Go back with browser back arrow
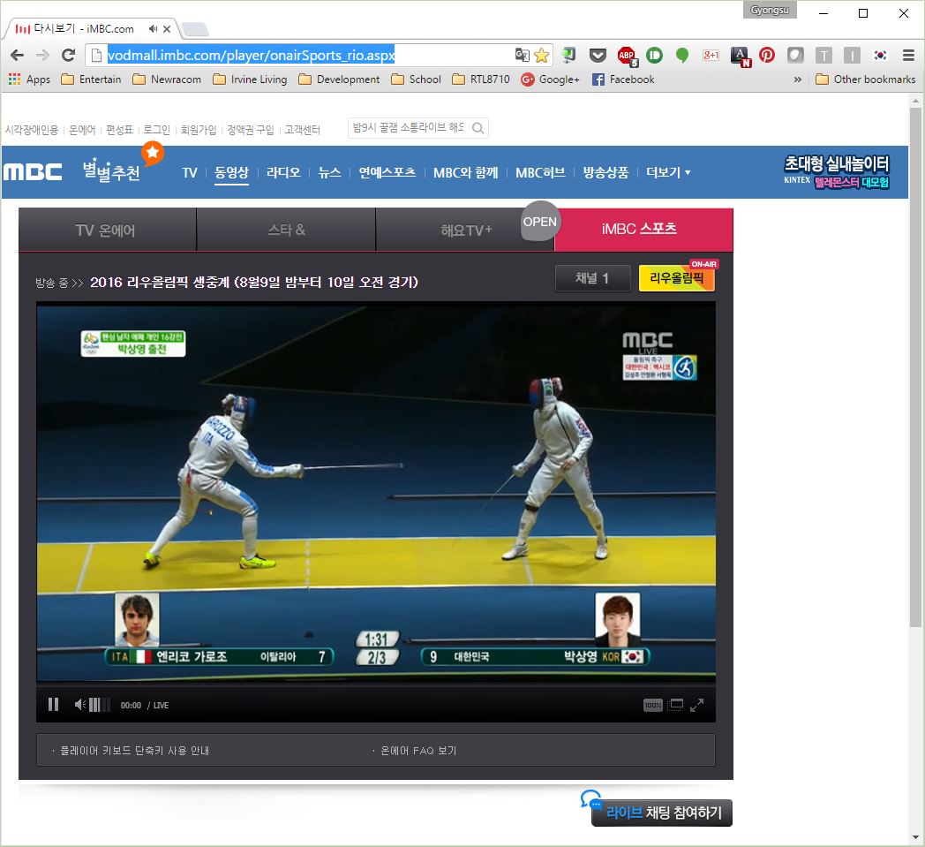 pyautogui.click(x=17, y=56)
